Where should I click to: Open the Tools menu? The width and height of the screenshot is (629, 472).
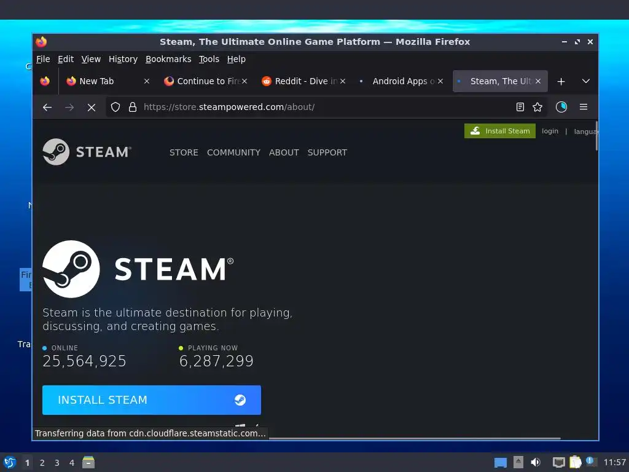click(x=209, y=59)
